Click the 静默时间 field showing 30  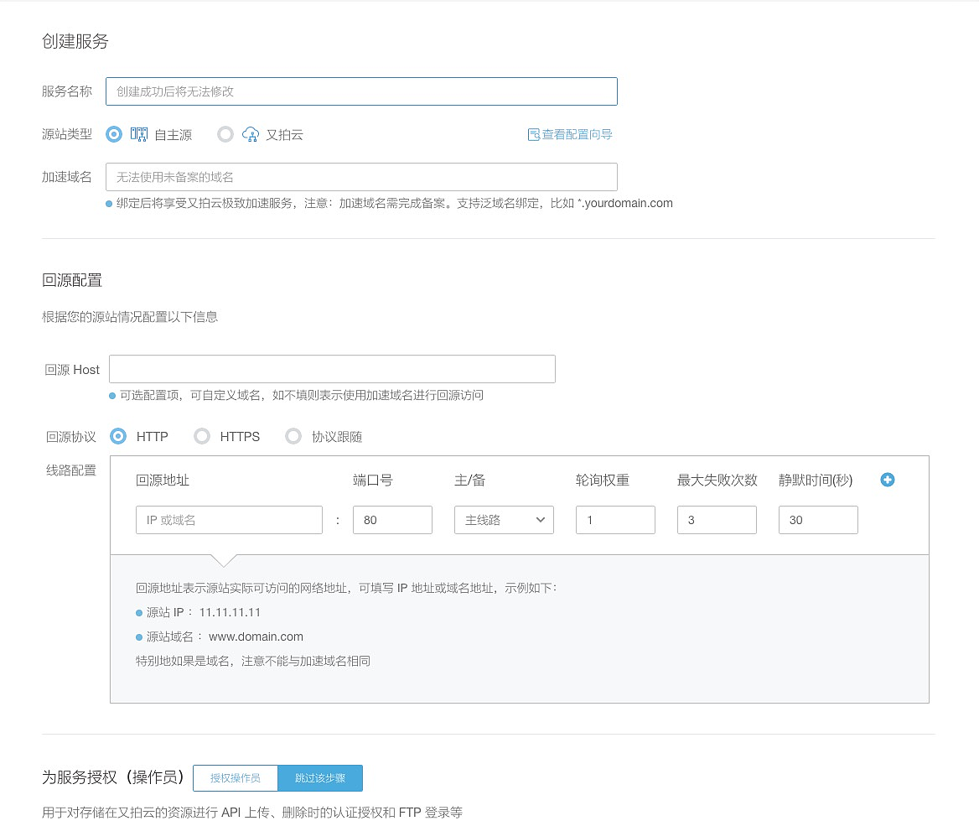coord(818,520)
